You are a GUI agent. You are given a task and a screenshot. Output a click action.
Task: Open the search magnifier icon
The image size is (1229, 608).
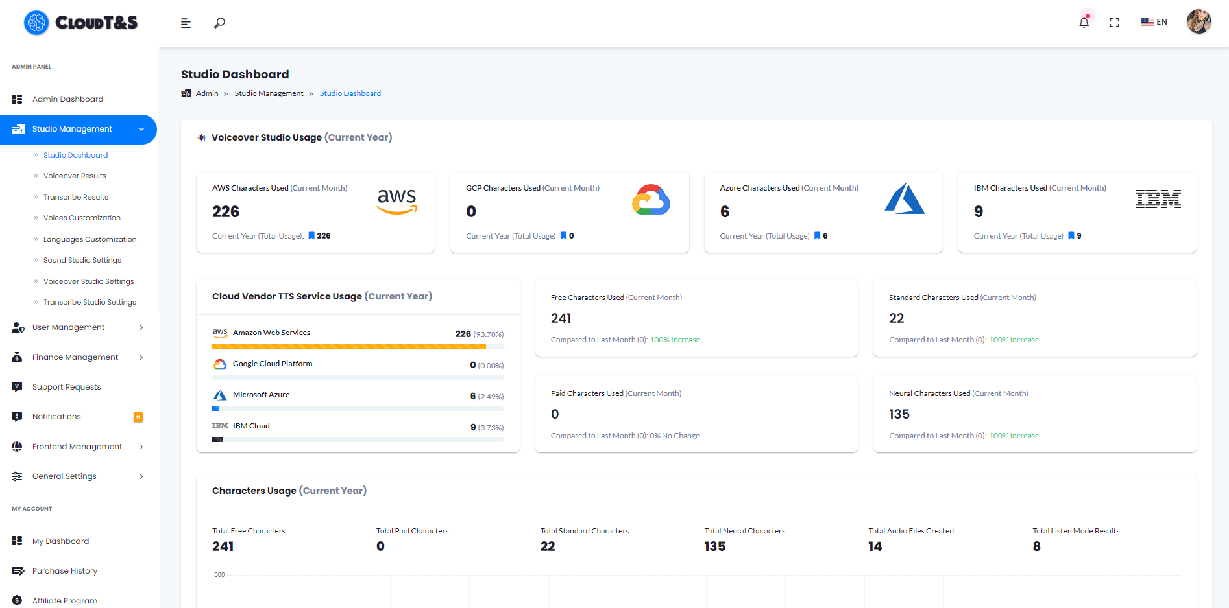(220, 23)
